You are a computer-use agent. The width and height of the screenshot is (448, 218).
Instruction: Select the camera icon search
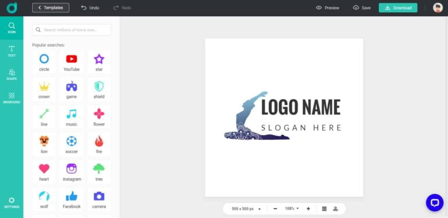click(99, 199)
